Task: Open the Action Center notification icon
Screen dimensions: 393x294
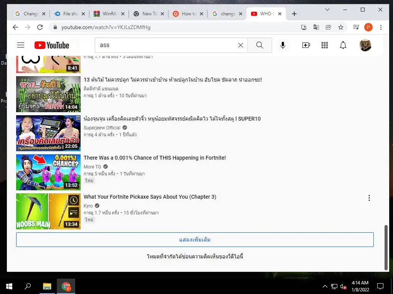Action: coord(380,286)
